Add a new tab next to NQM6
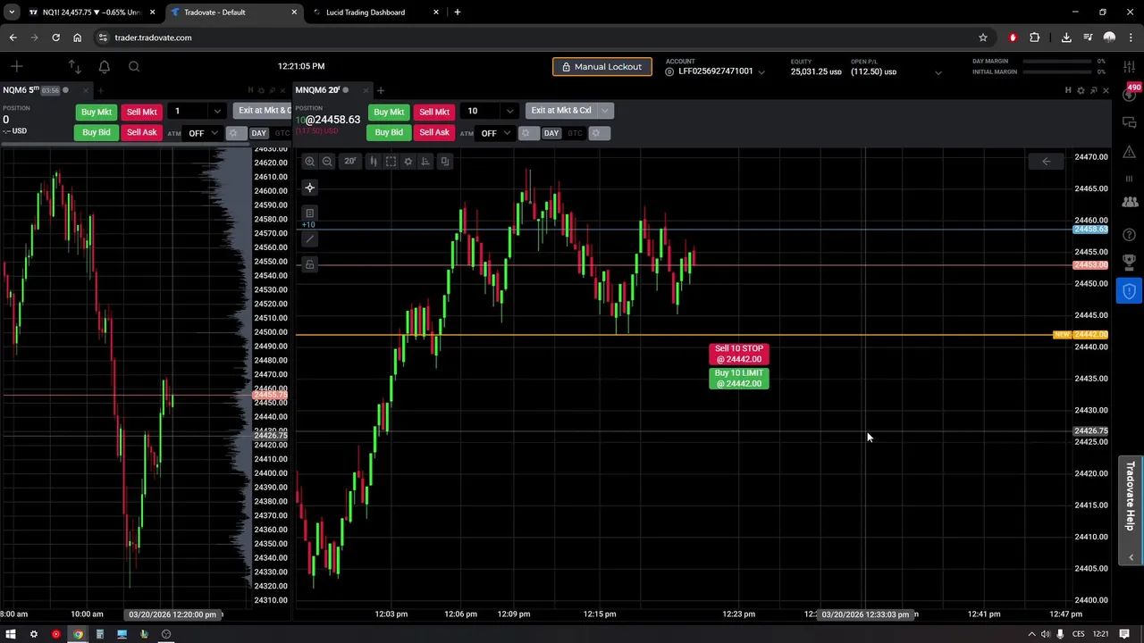This screenshot has height=643, width=1144. (100, 90)
